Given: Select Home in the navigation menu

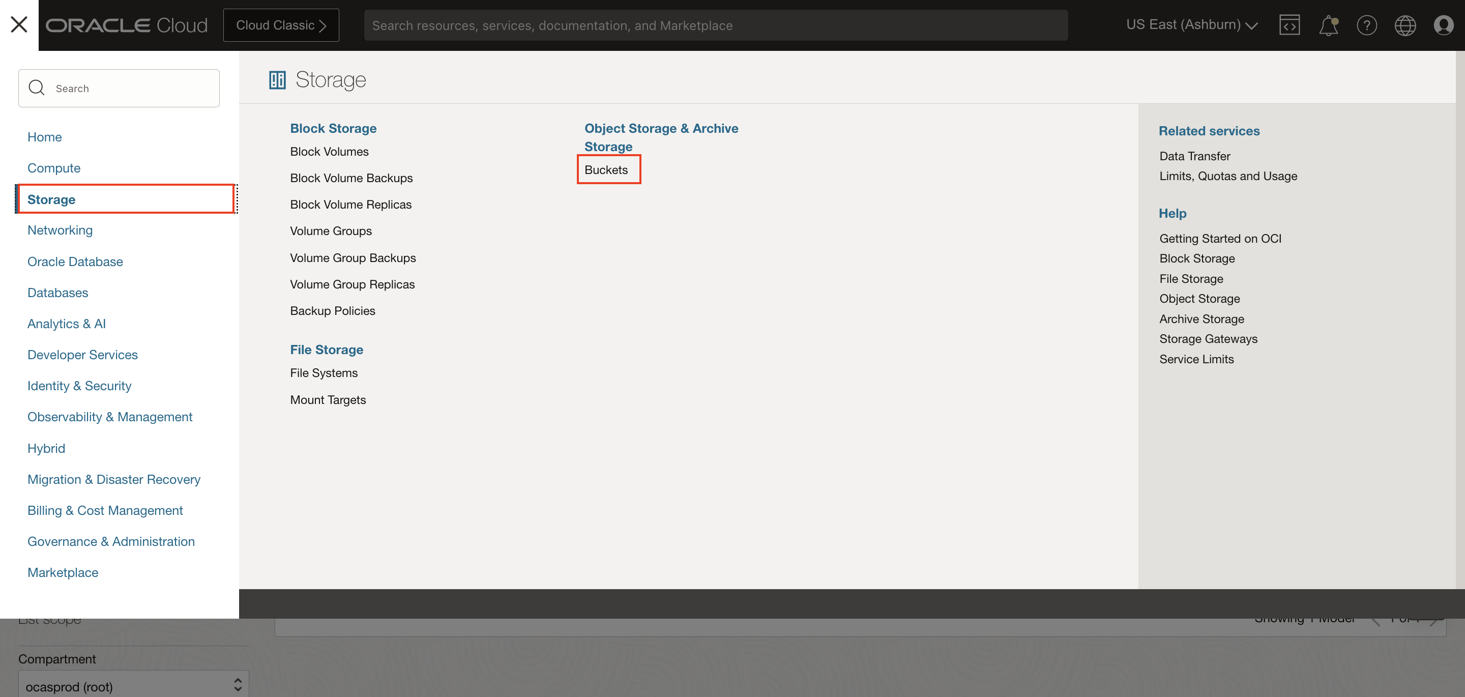Looking at the screenshot, I should 44,137.
